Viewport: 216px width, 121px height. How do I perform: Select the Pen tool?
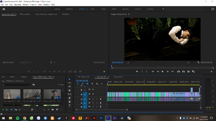[69, 98]
